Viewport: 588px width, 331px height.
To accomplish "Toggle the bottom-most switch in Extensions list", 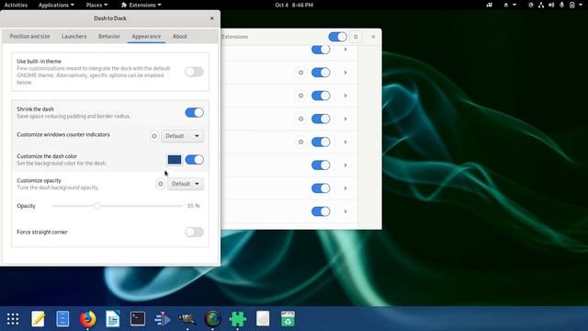I will [x=321, y=211].
